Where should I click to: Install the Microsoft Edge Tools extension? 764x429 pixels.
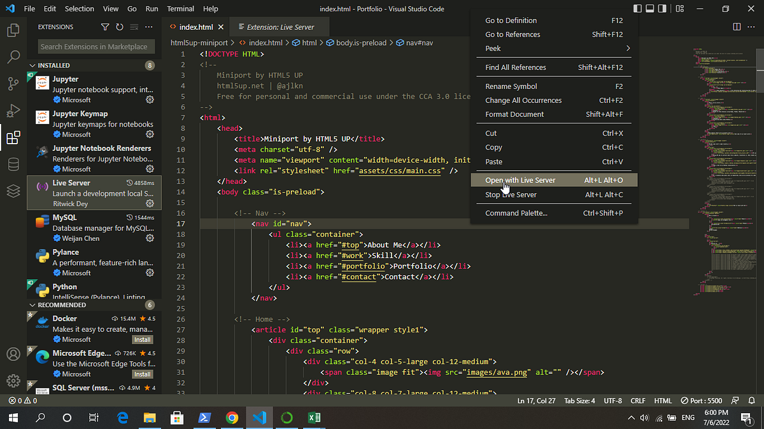tap(143, 374)
